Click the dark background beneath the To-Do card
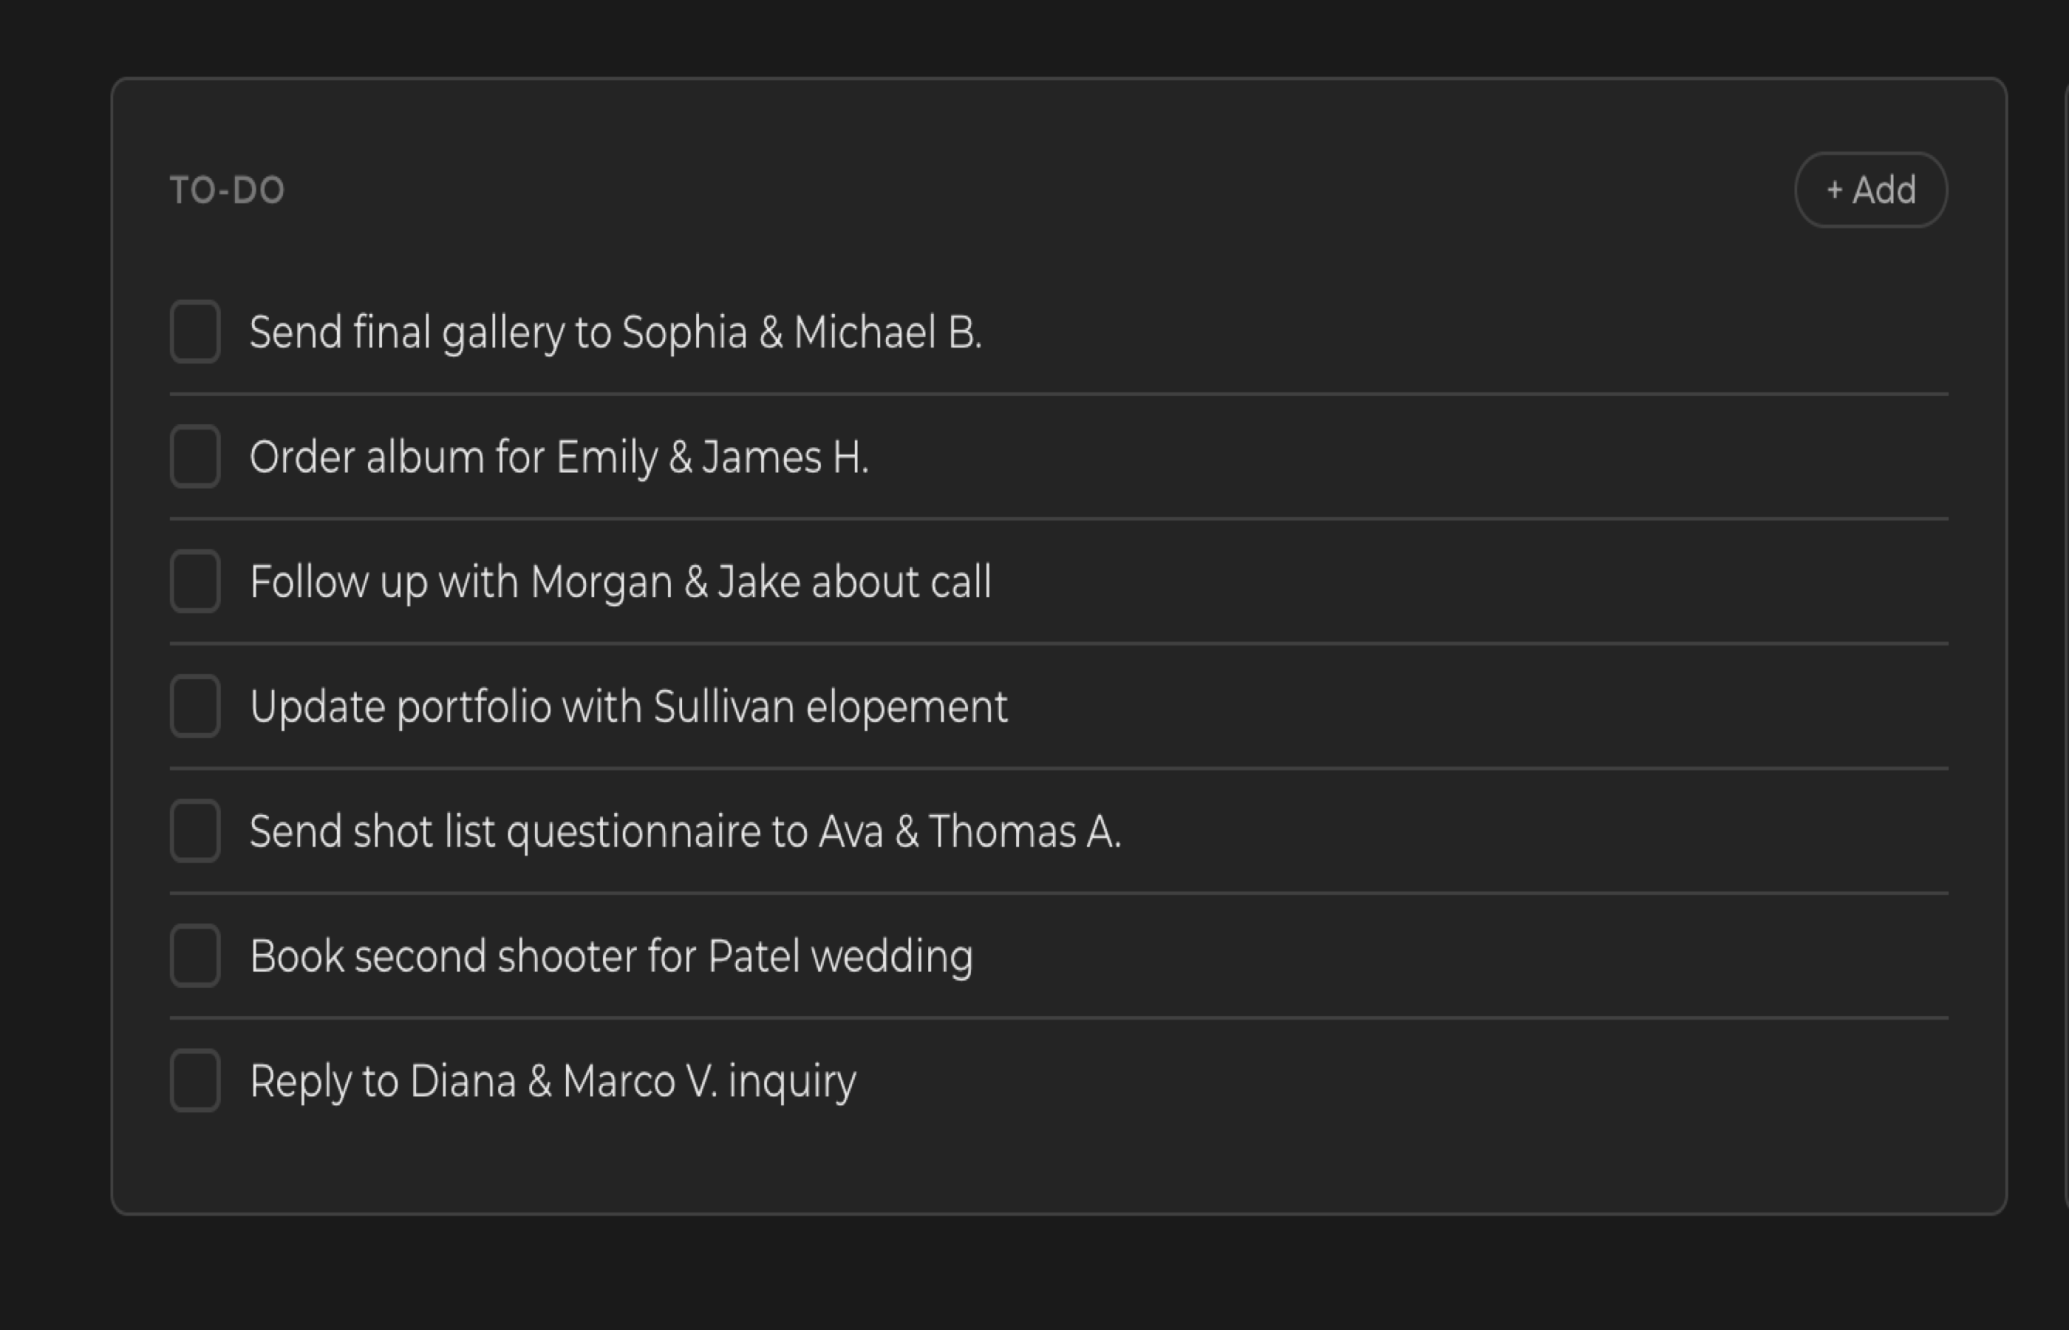Viewport: 2069px width, 1330px height. click(1036, 1274)
